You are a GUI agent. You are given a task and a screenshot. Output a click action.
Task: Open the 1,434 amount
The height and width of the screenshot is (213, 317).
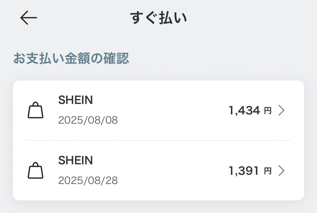244,110
